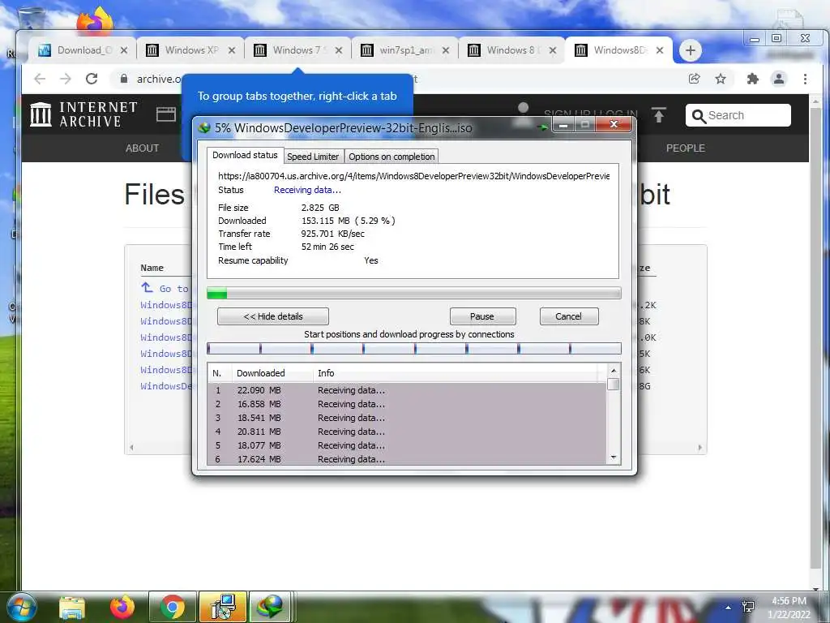Select the Download status tab
Screen dimensions: 830x623
[x=245, y=155]
